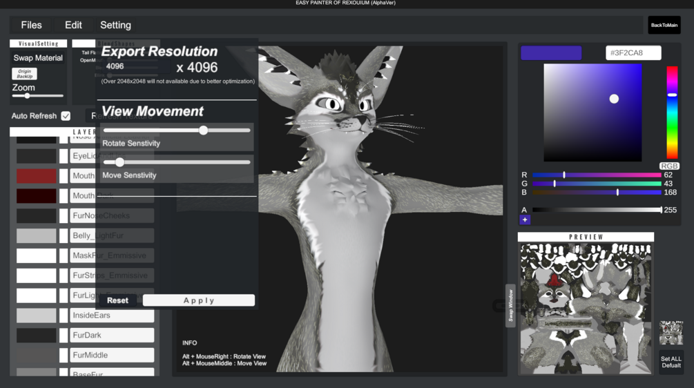Click the texture Preview image

(586, 309)
